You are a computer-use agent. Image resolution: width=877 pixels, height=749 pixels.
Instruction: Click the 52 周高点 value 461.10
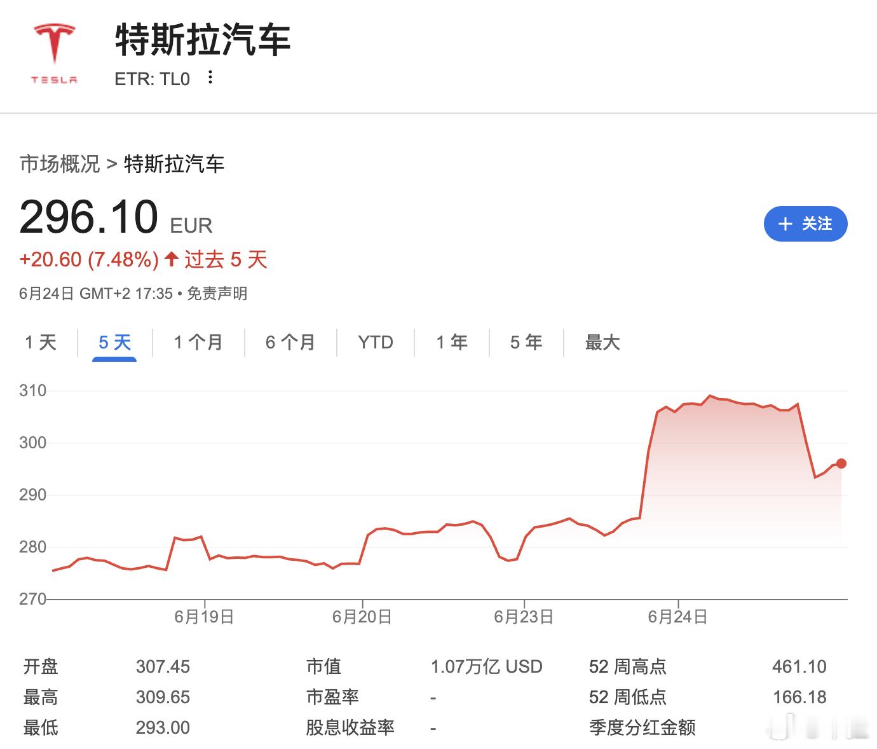click(x=799, y=667)
